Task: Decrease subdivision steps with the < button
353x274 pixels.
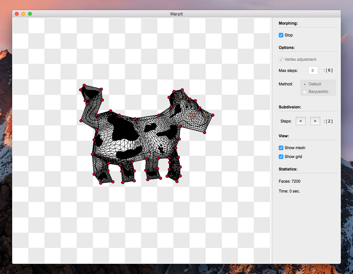Action: coord(300,121)
